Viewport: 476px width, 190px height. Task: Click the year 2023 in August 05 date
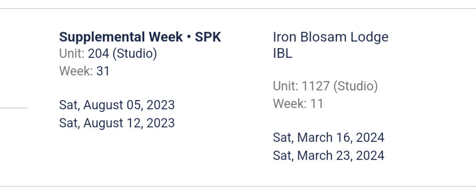point(161,105)
